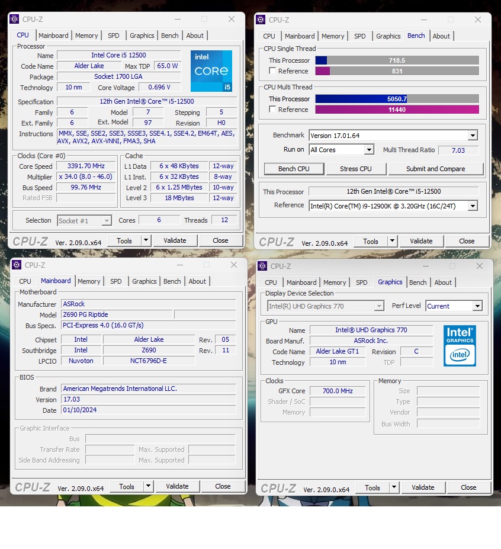Viewport: 501px width, 549px height.
Task: Open the Benchmark version dropdown
Action: [x=473, y=136]
